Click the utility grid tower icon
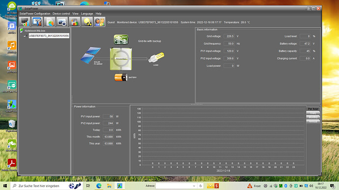Screen dimensions: 339x190 121,40
